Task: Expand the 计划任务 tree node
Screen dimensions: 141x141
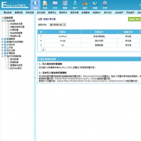Action: tap(2, 45)
